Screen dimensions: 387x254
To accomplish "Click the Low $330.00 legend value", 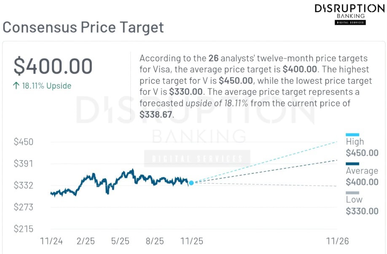I will point(362,211).
